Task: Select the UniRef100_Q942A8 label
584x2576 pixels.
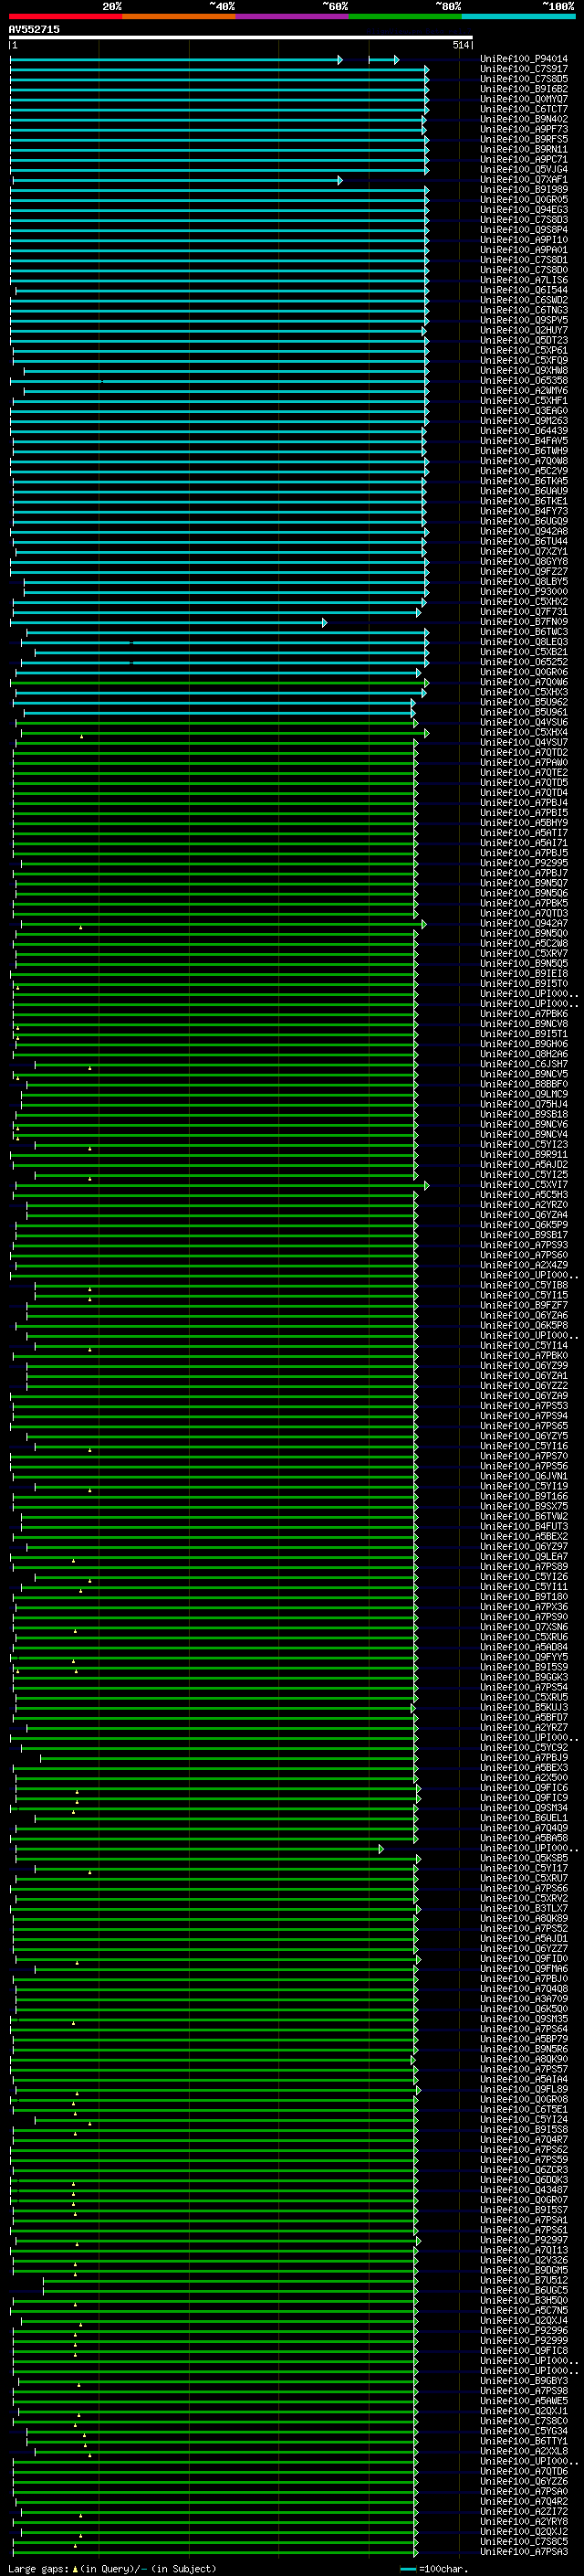Action: (x=524, y=532)
